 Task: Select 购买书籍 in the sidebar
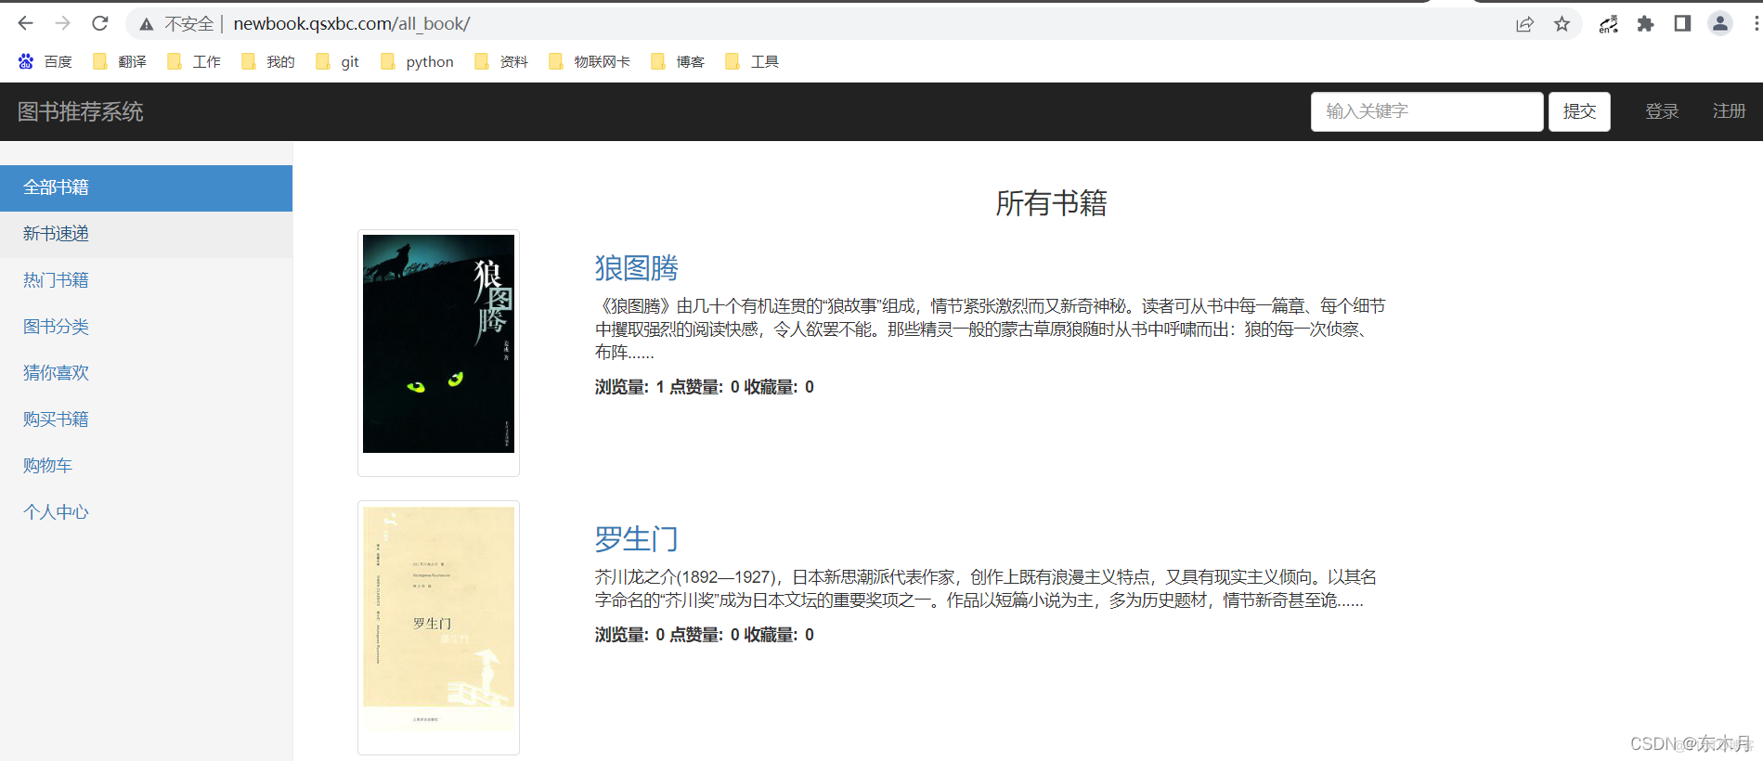pos(146,419)
